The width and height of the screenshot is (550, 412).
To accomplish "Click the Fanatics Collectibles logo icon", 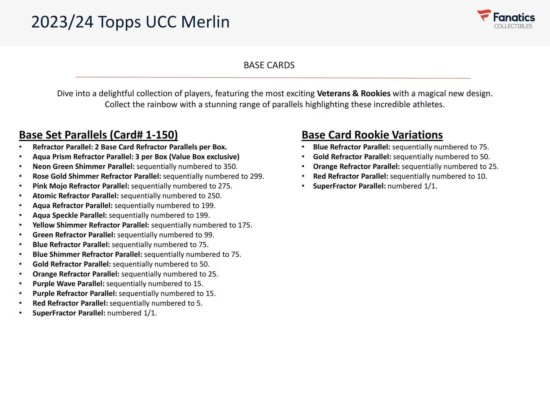I will pos(484,16).
